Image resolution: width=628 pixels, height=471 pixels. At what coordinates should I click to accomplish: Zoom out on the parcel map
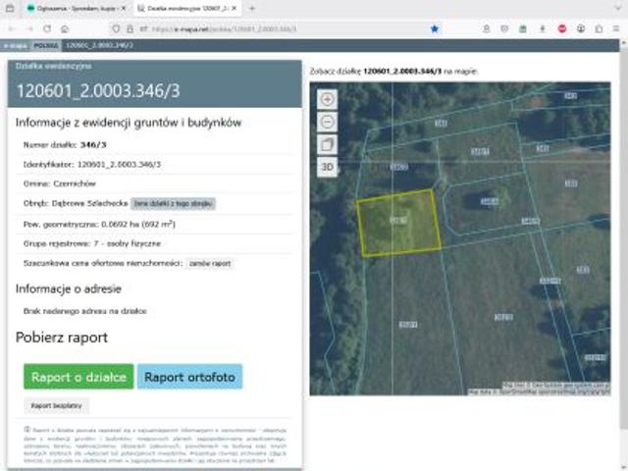click(x=328, y=122)
